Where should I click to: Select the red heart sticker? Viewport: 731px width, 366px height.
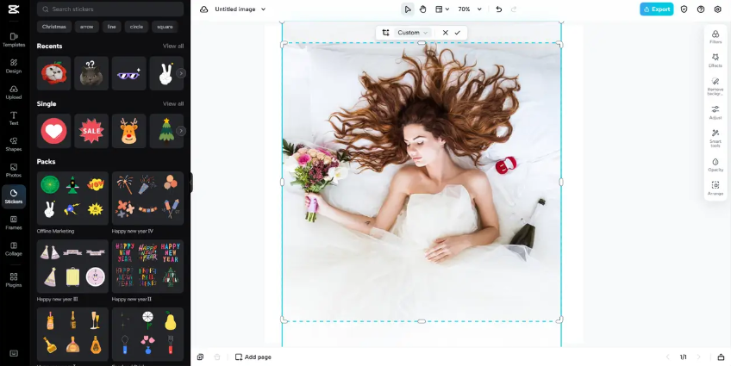53,131
